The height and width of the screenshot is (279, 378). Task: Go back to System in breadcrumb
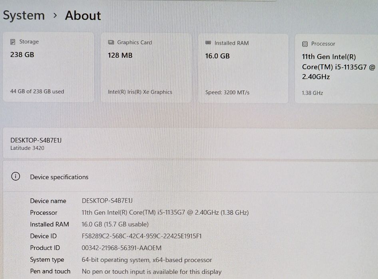coord(24,16)
